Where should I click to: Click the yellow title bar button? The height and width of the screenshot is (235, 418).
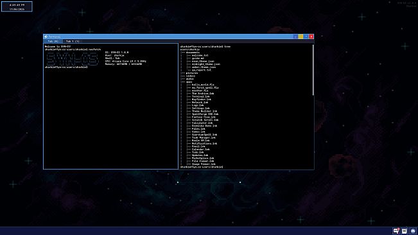(300, 37)
